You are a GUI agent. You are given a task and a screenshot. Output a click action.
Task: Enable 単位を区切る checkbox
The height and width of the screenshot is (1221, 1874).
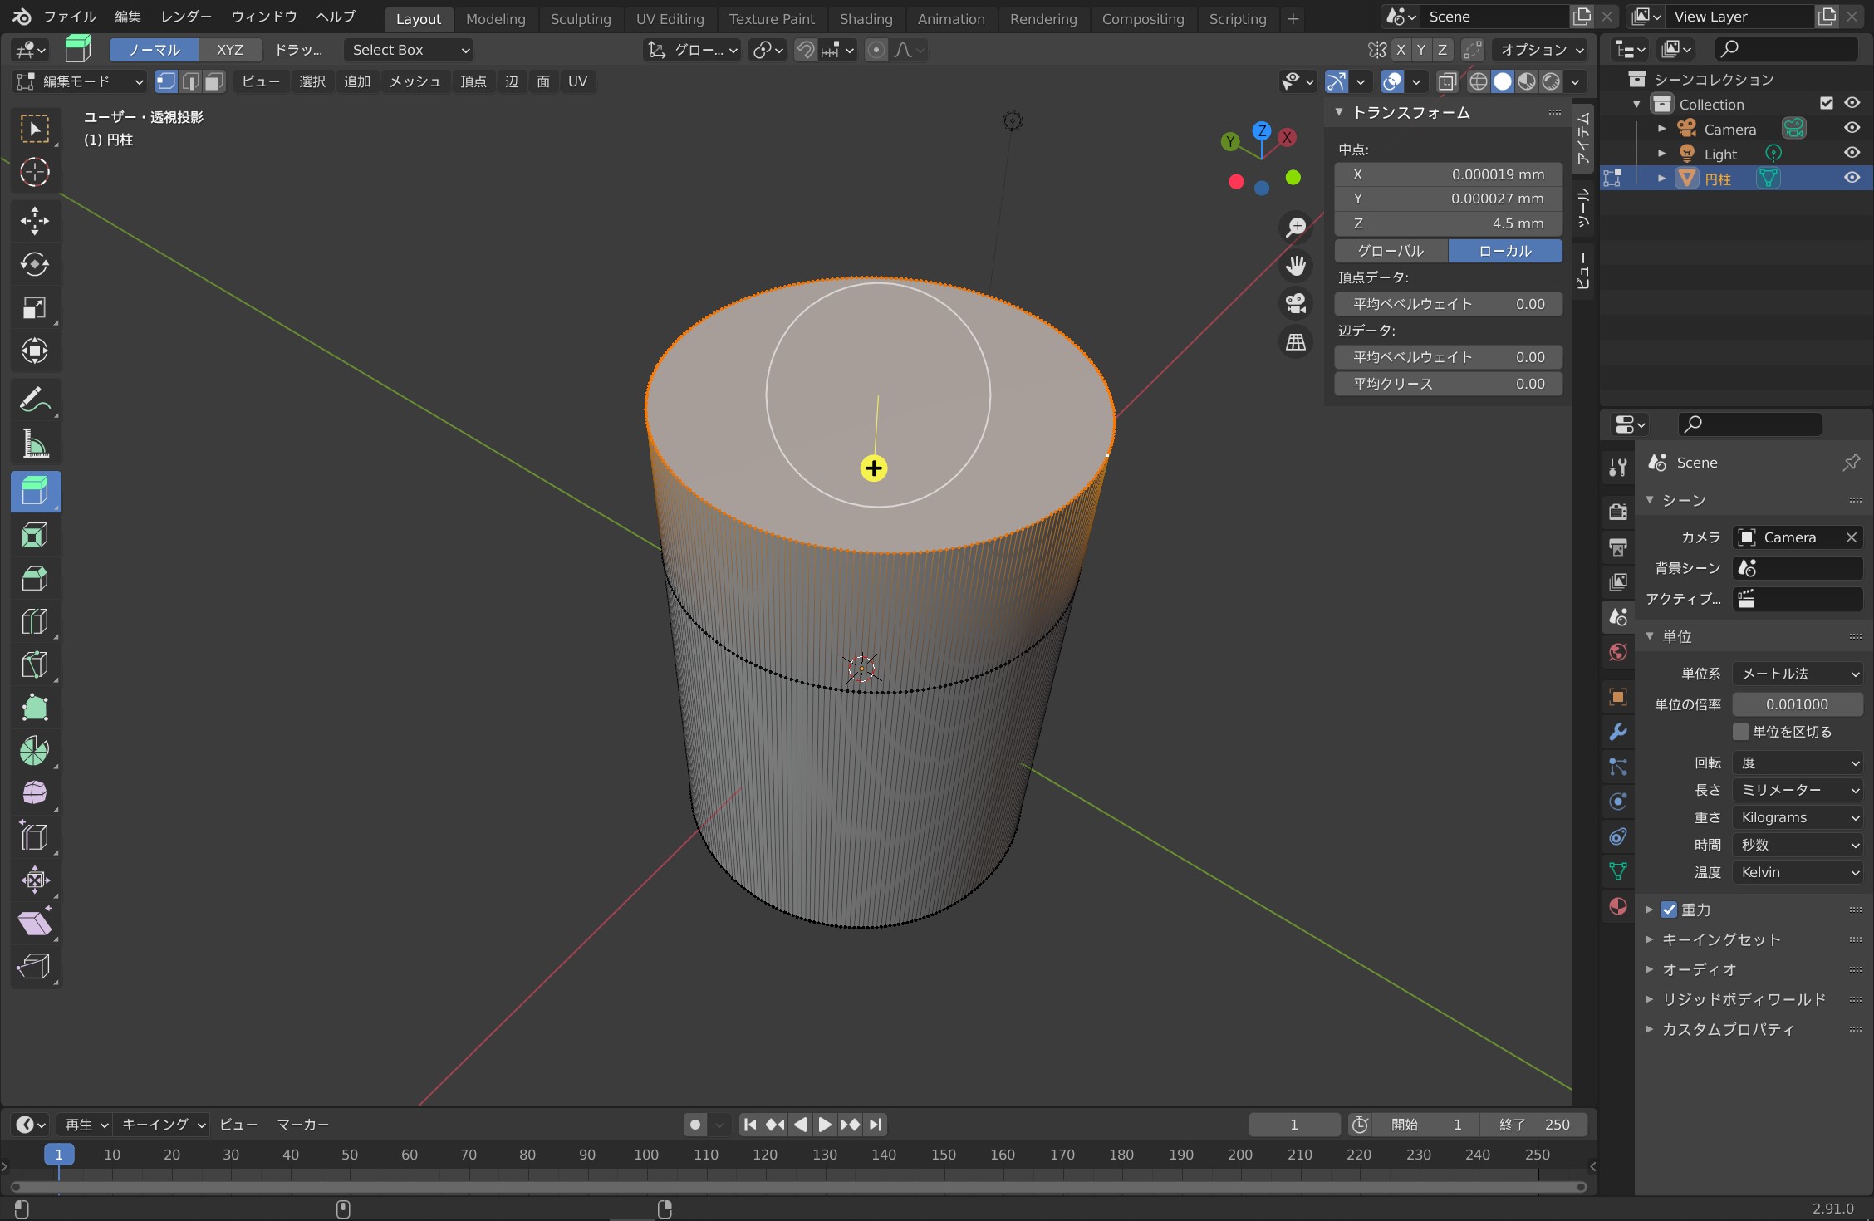1741,732
